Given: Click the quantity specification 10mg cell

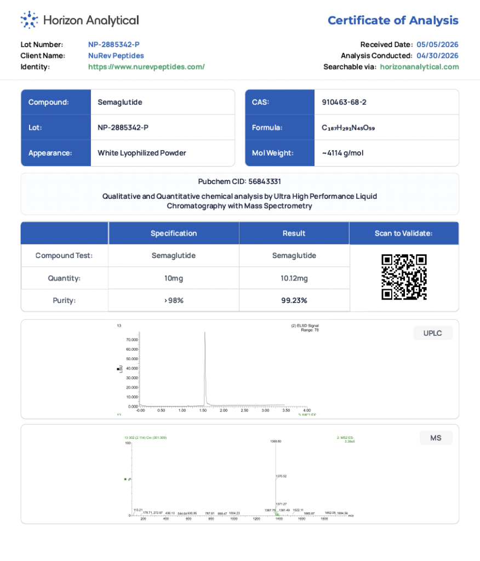Looking at the screenshot, I should [x=174, y=278].
